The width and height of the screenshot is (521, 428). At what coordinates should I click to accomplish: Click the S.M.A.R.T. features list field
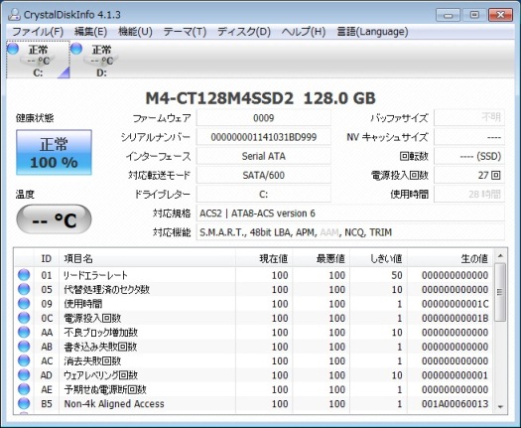coord(350,232)
